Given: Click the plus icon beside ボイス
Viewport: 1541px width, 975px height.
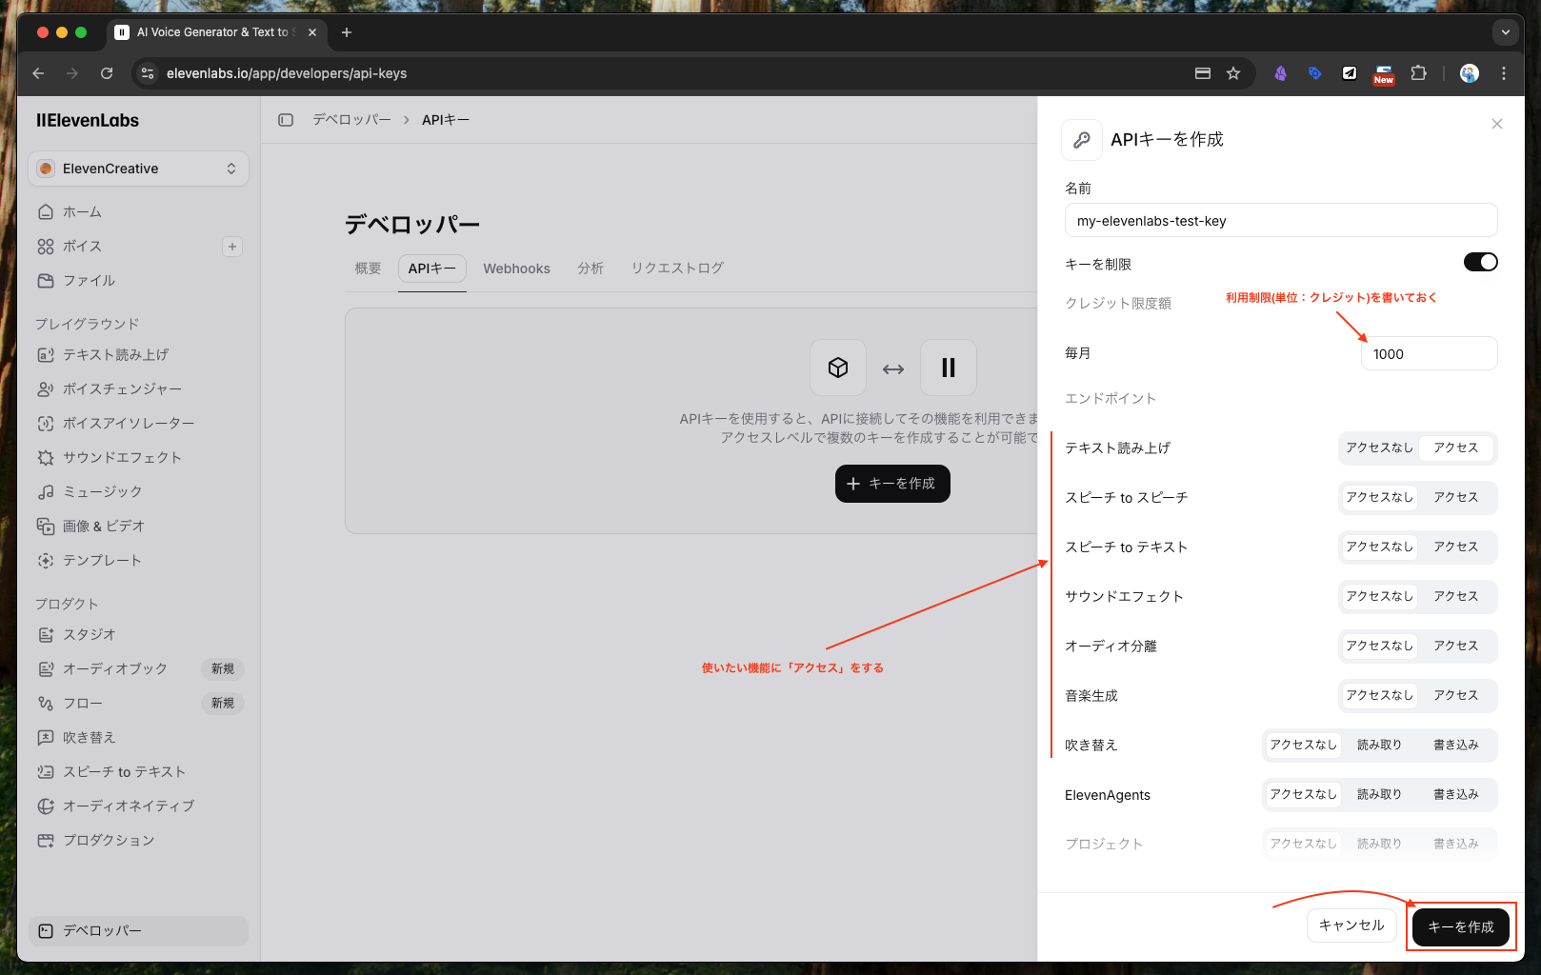Looking at the screenshot, I should (231, 247).
